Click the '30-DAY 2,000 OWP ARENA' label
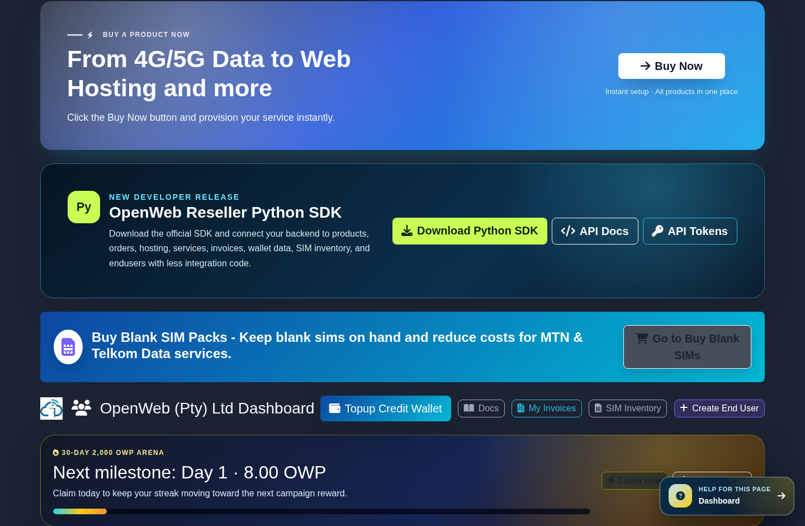 click(x=113, y=453)
